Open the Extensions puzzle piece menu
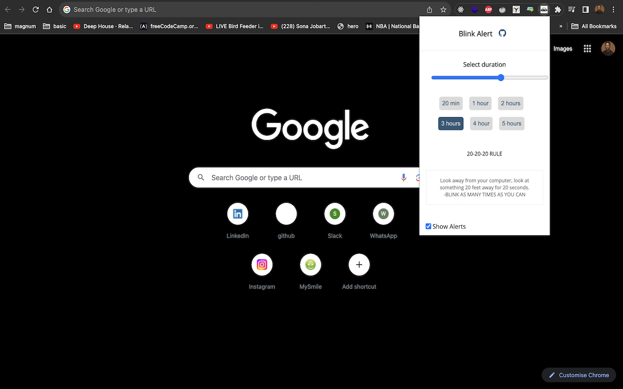This screenshot has width=623, height=389. coord(558,10)
